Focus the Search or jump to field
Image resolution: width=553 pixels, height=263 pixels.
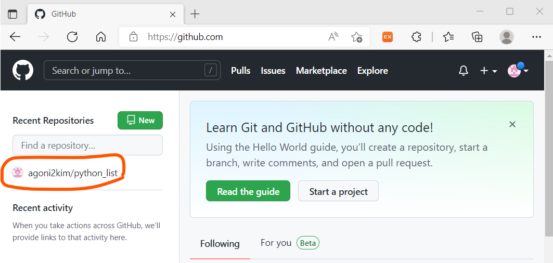click(132, 71)
